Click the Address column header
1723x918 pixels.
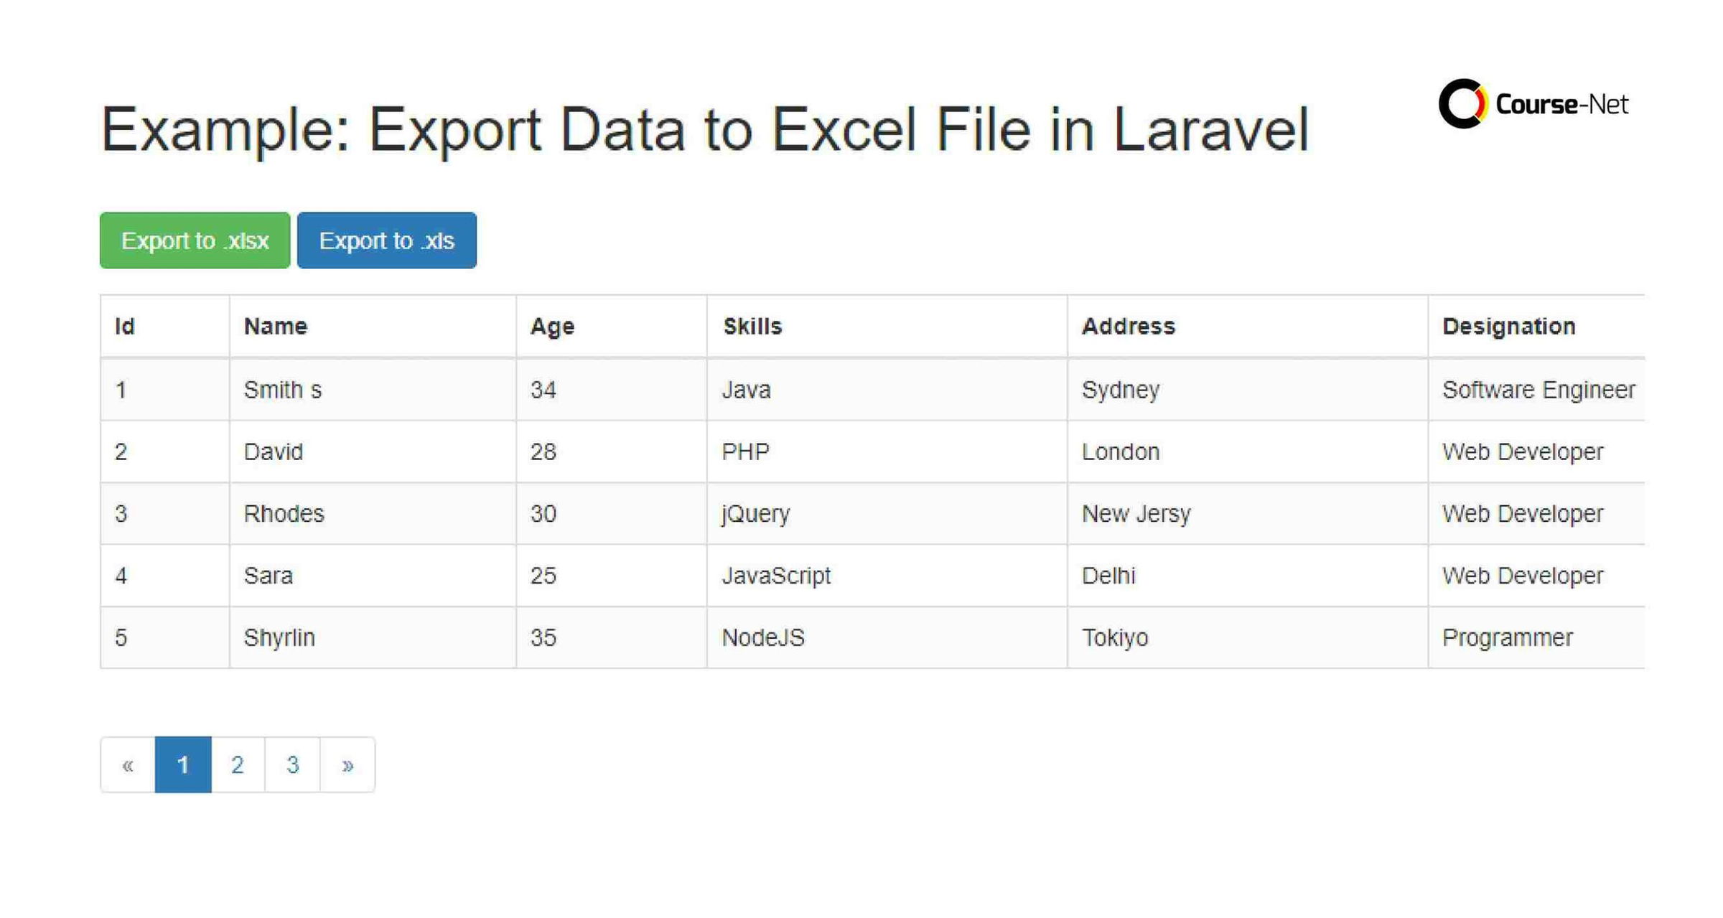tap(1128, 325)
